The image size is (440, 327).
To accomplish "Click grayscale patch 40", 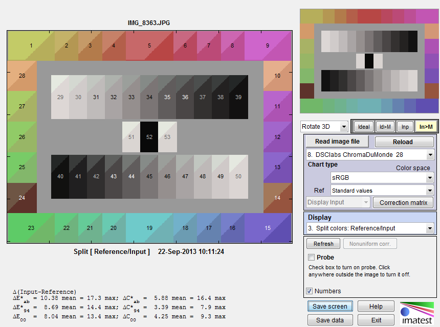I will click(x=60, y=177).
